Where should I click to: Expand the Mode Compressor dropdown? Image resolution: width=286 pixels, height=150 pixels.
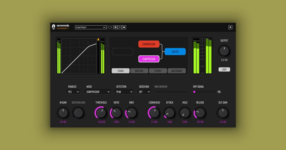(x=98, y=92)
